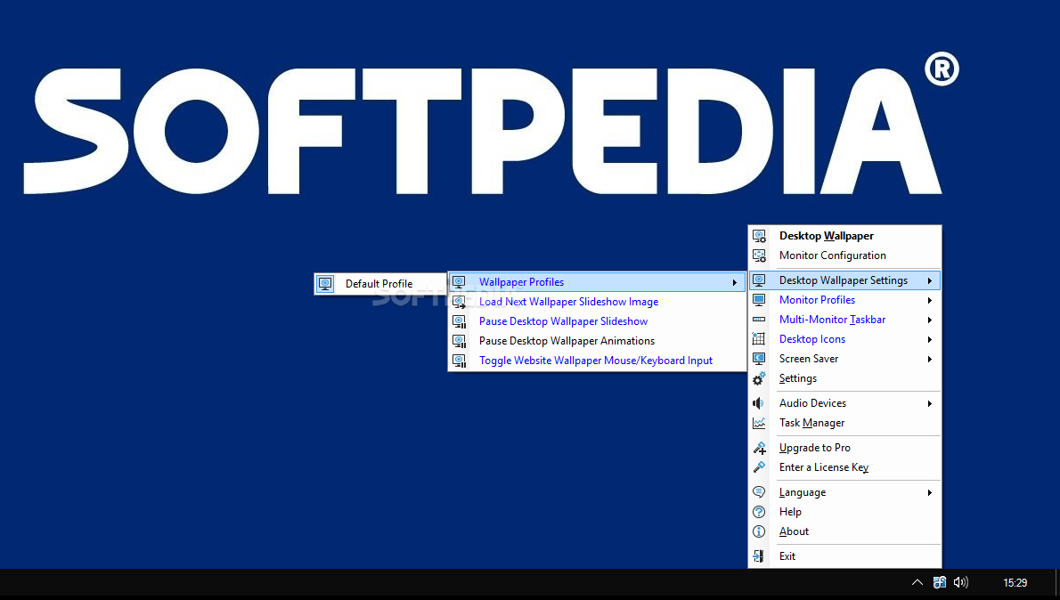Open Task Manager from the menu

[x=844, y=423]
